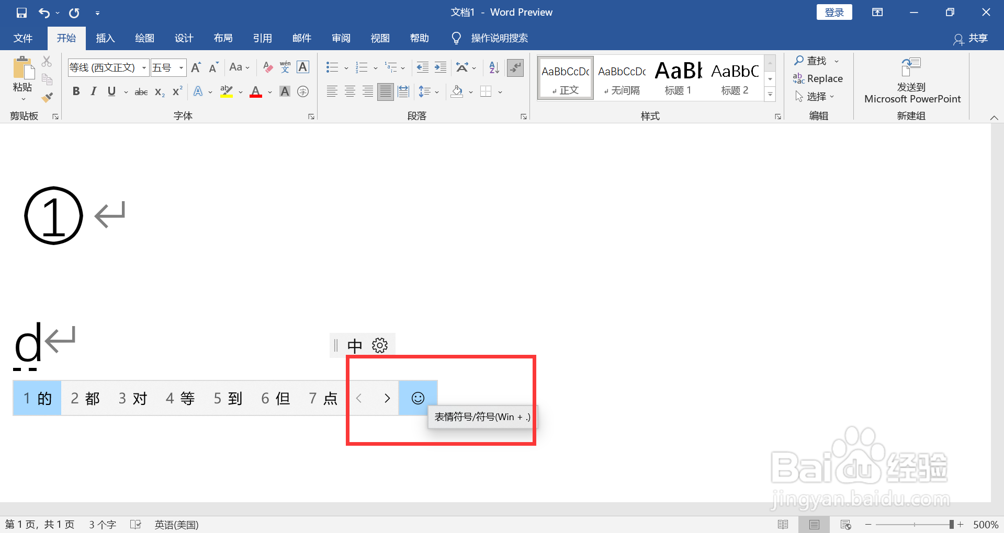Apply yellow text highlight color

pyautogui.click(x=227, y=92)
